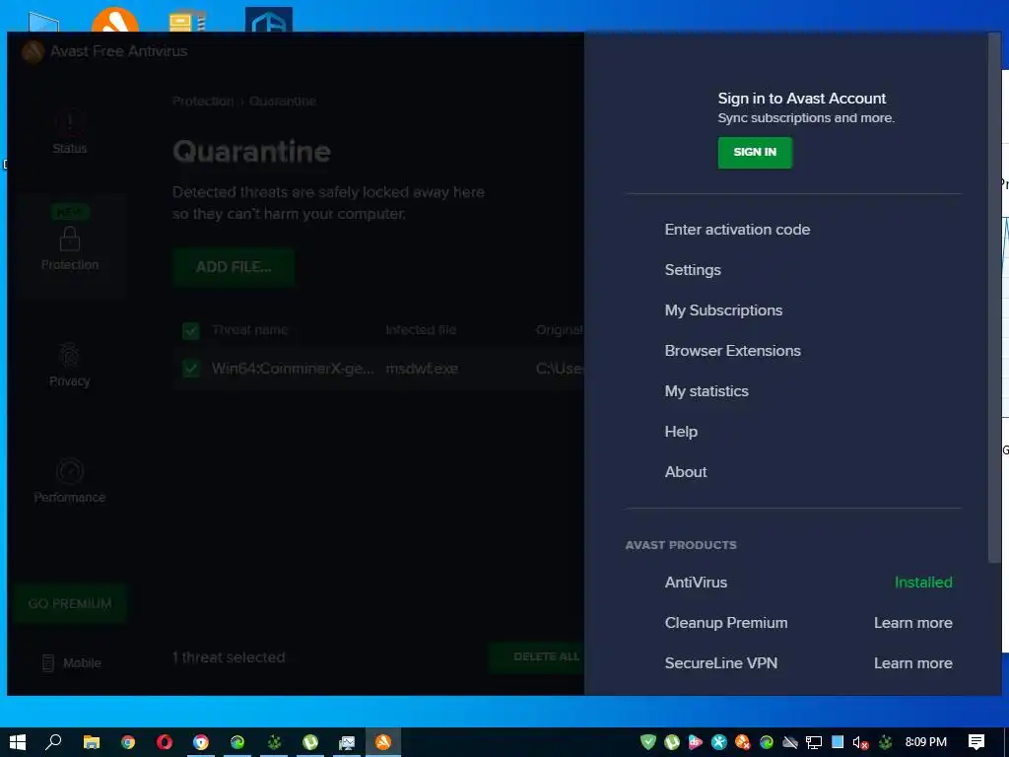
Task: Open File Explorer from taskbar
Action: 92,742
